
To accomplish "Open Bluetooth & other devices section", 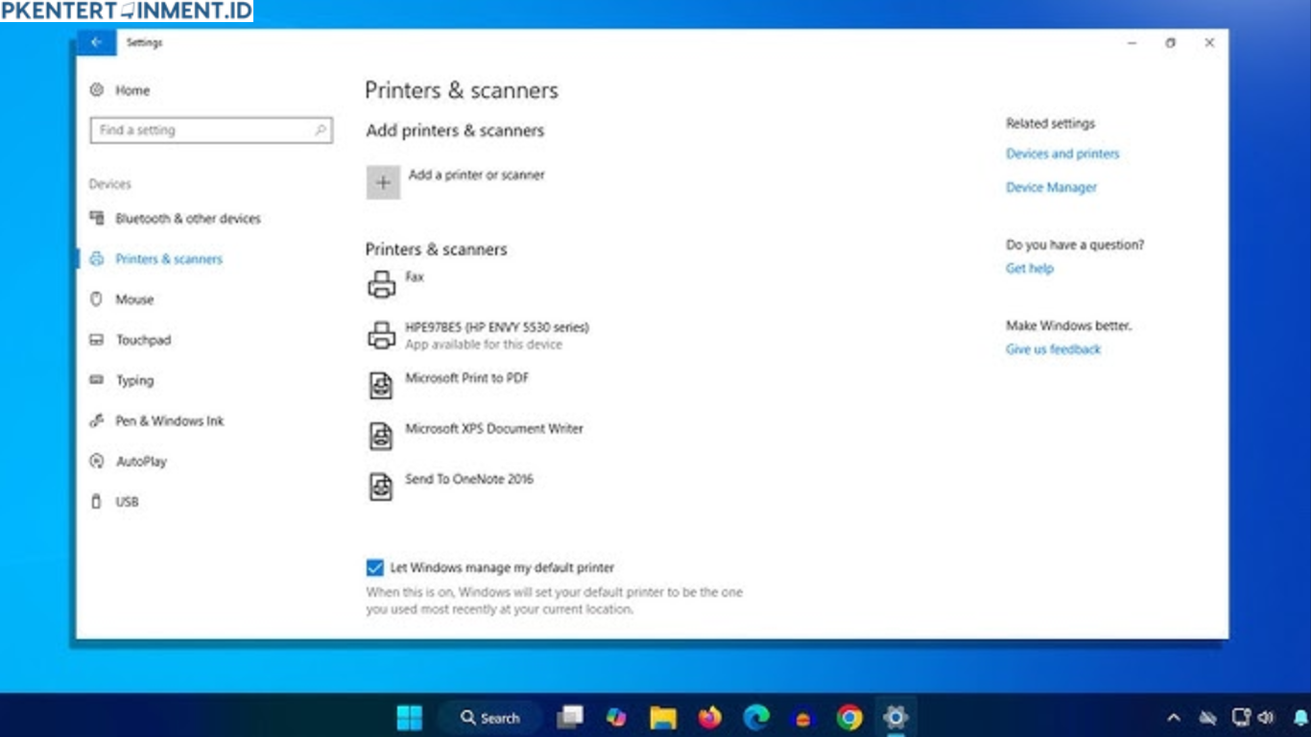I will point(187,219).
